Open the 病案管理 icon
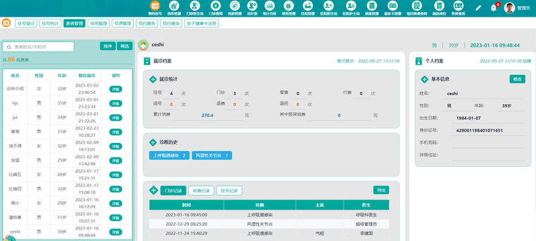Viewport: 536px width, 241px height. click(372, 5)
